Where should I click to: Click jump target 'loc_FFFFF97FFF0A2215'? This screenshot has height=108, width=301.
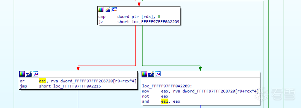point(77,86)
